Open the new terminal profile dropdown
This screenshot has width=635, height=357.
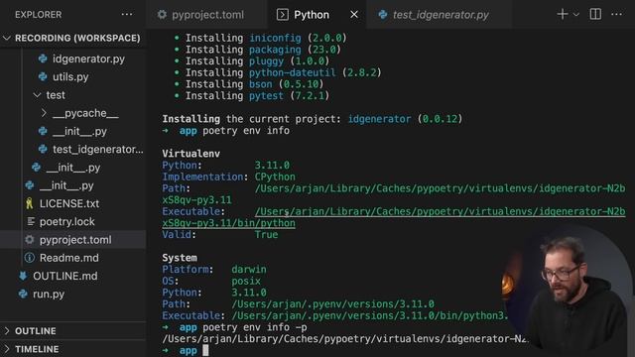(575, 15)
